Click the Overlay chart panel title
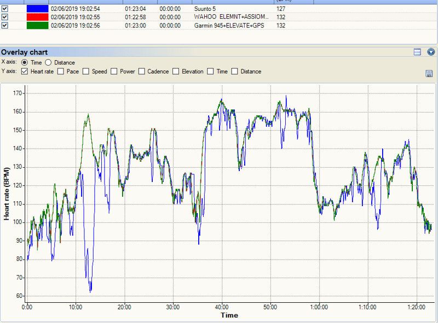The width and height of the screenshot is (438, 323). tap(24, 52)
